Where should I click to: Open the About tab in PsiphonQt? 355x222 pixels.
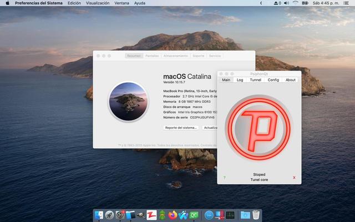coord(290,80)
